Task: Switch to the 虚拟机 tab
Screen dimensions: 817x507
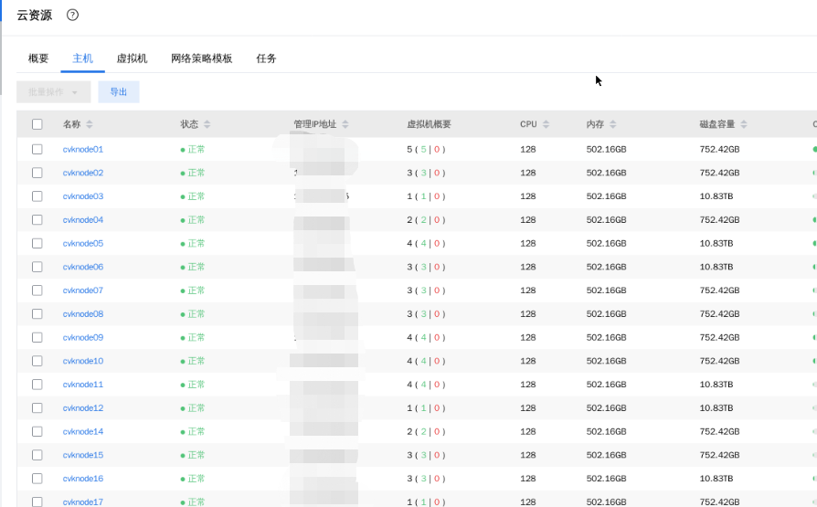Action: click(x=132, y=58)
